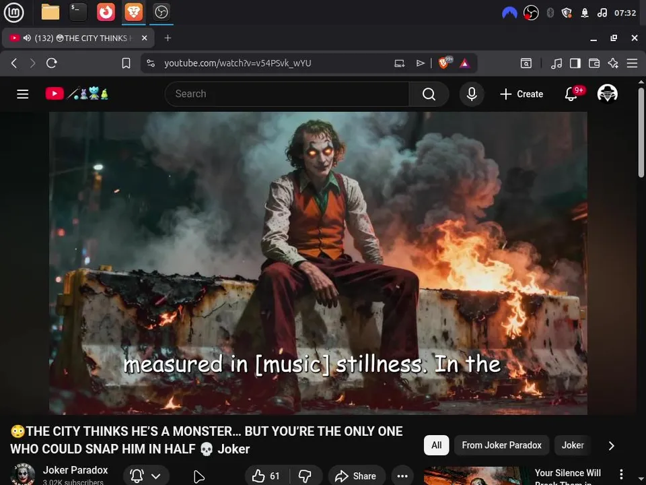
Task: Open the OBS Studio taskbar icon
Action: click(161, 12)
